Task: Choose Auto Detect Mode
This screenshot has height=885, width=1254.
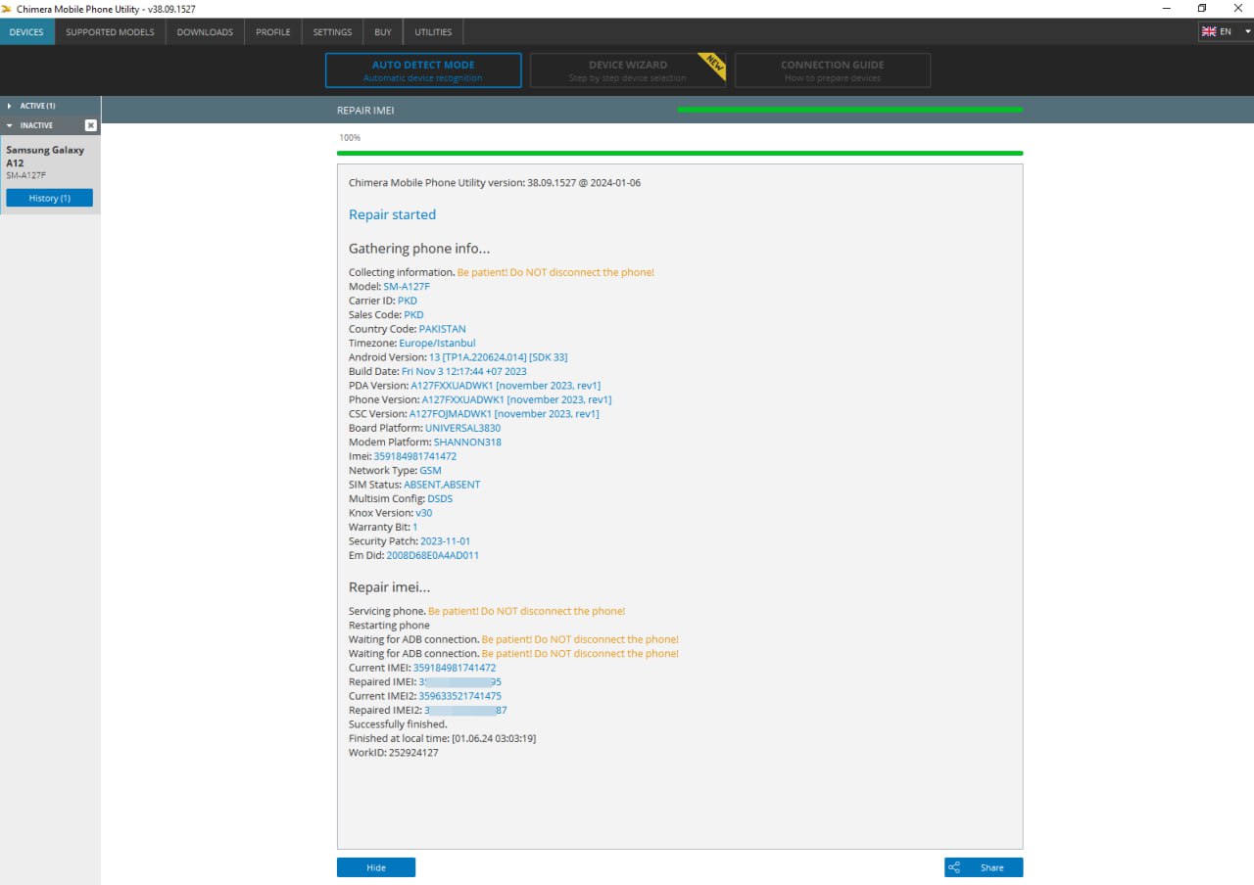Action: (423, 70)
